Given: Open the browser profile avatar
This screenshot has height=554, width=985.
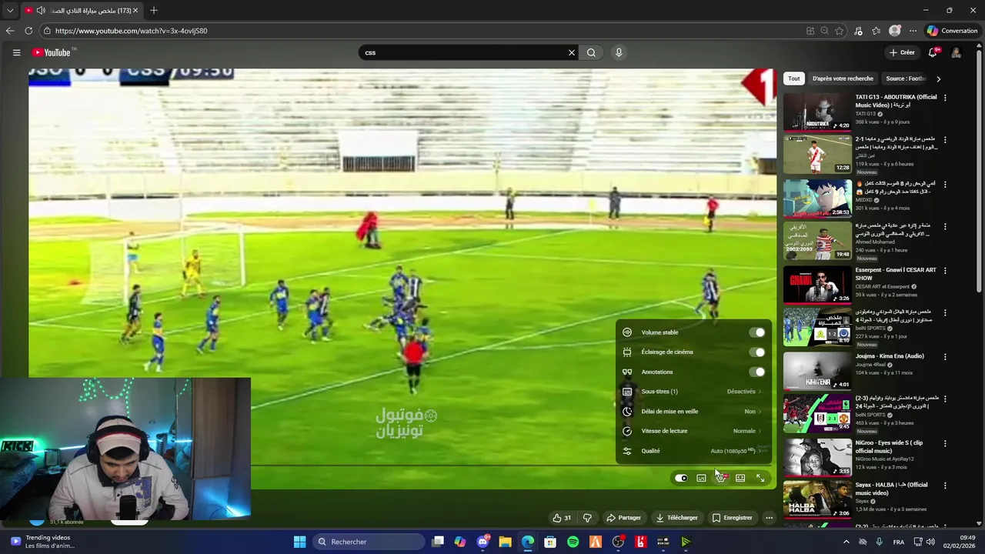Looking at the screenshot, I should (894, 31).
